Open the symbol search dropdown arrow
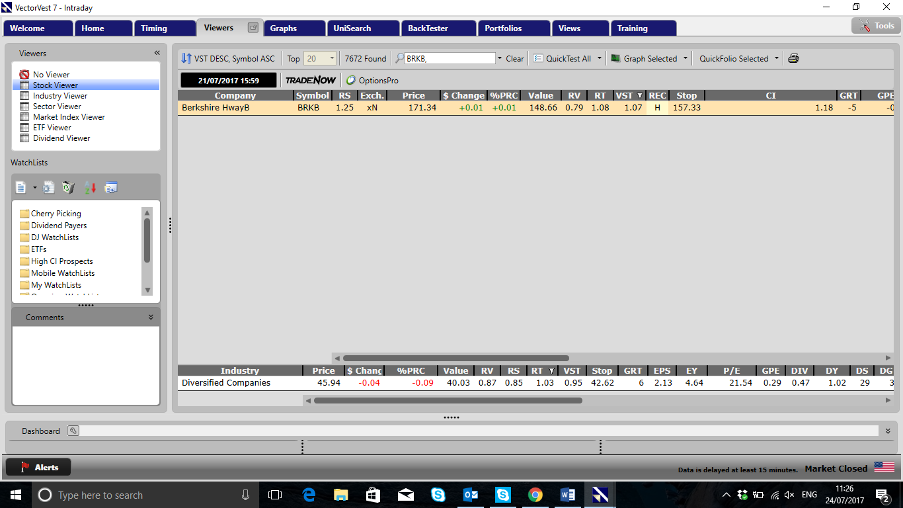This screenshot has width=903, height=508. pyautogui.click(x=500, y=58)
